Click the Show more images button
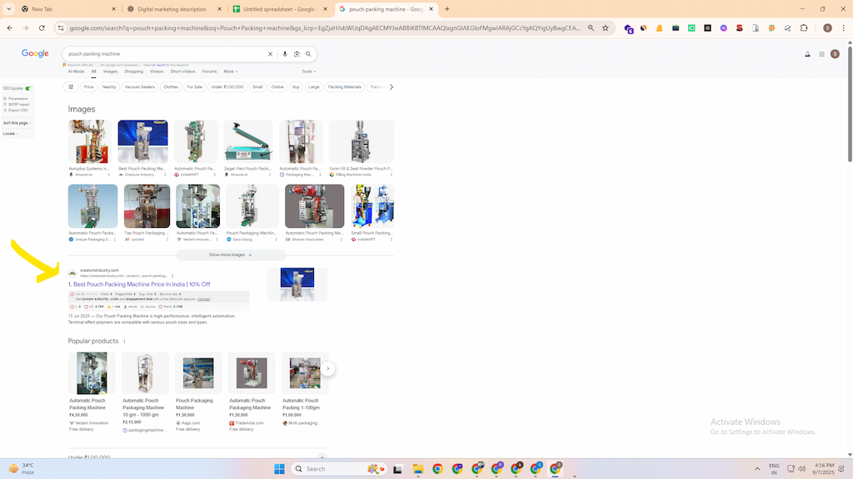 click(x=230, y=254)
